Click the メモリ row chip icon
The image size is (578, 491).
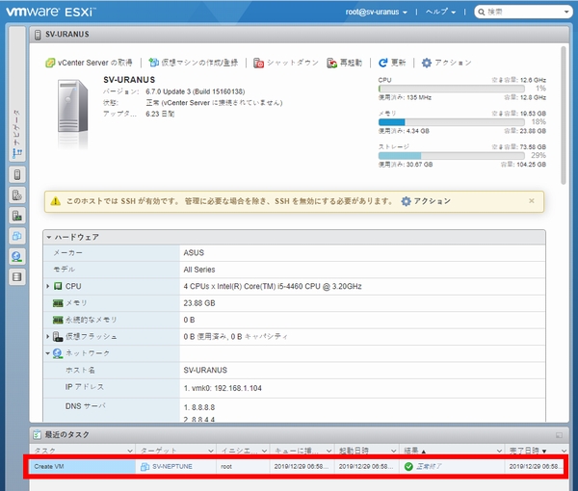[58, 303]
